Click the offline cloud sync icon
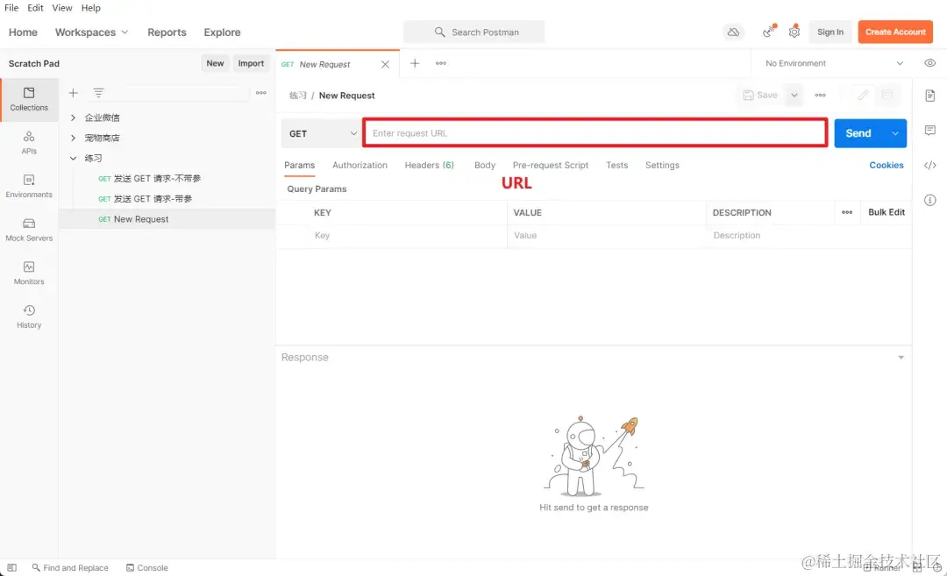 pyautogui.click(x=733, y=32)
